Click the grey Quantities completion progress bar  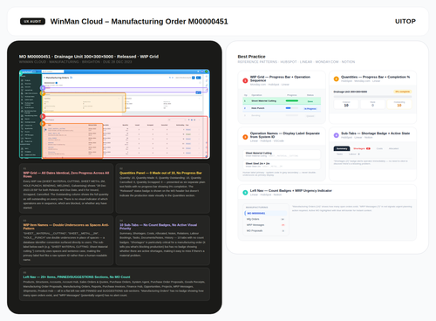(372, 97)
